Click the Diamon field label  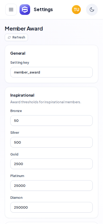click(16, 197)
